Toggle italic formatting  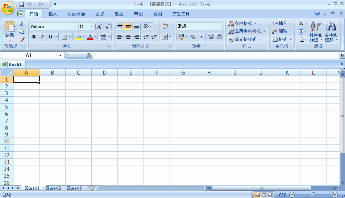42,37
